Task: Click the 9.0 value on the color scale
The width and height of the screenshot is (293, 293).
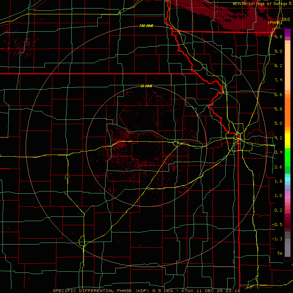Action: pyautogui.click(x=278, y=51)
